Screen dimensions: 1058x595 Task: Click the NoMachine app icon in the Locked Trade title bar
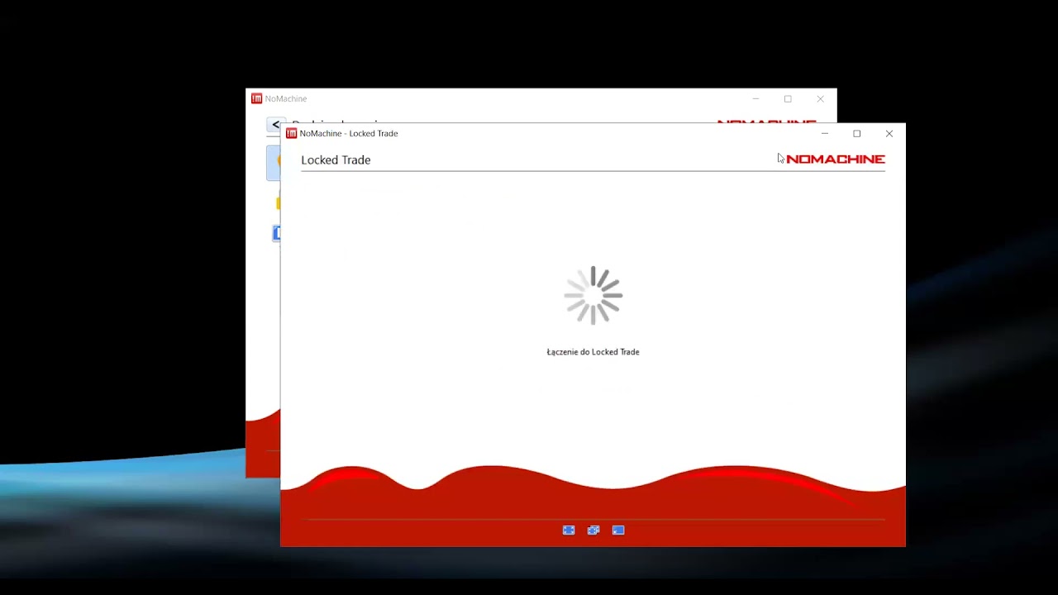coord(291,133)
